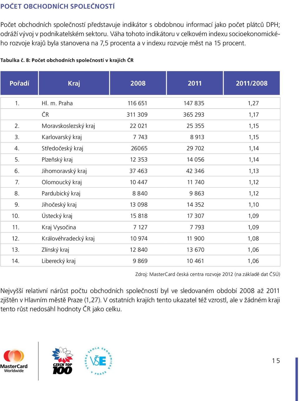This screenshot has height=401, width=299.
Task: Click the value '8 840' for Pardubický kraj
Action: click(140, 194)
